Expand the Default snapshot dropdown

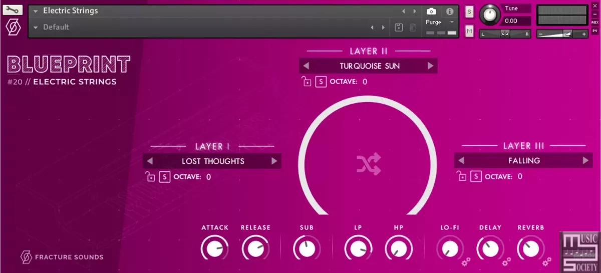(36, 28)
